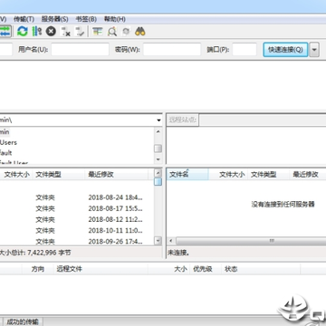Open the 传输(T) menu

pyautogui.click(x=24, y=19)
